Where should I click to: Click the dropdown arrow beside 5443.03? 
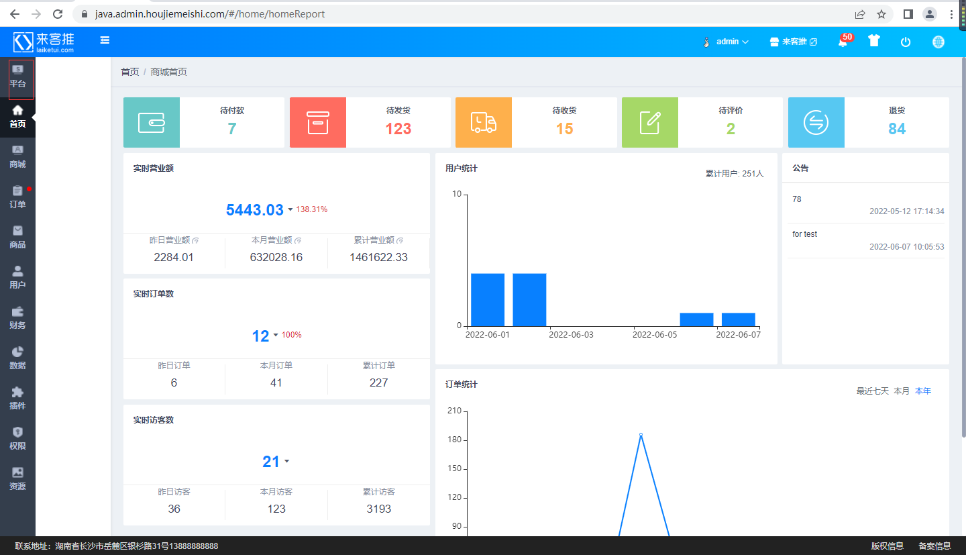290,210
